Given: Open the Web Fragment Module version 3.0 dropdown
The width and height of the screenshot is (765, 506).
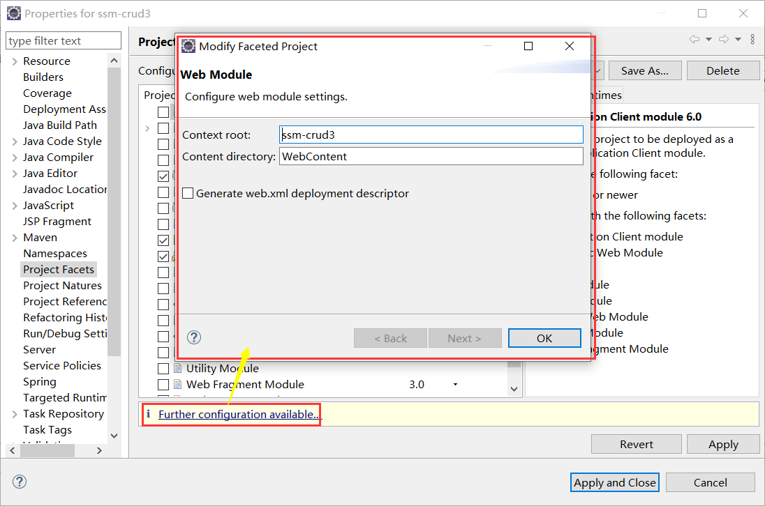Looking at the screenshot, I should pyautogui.click(x=456, y=384).
